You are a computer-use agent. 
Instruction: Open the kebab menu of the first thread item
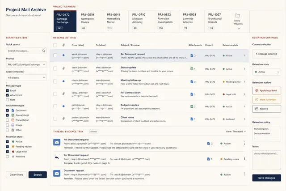point(244,143)
